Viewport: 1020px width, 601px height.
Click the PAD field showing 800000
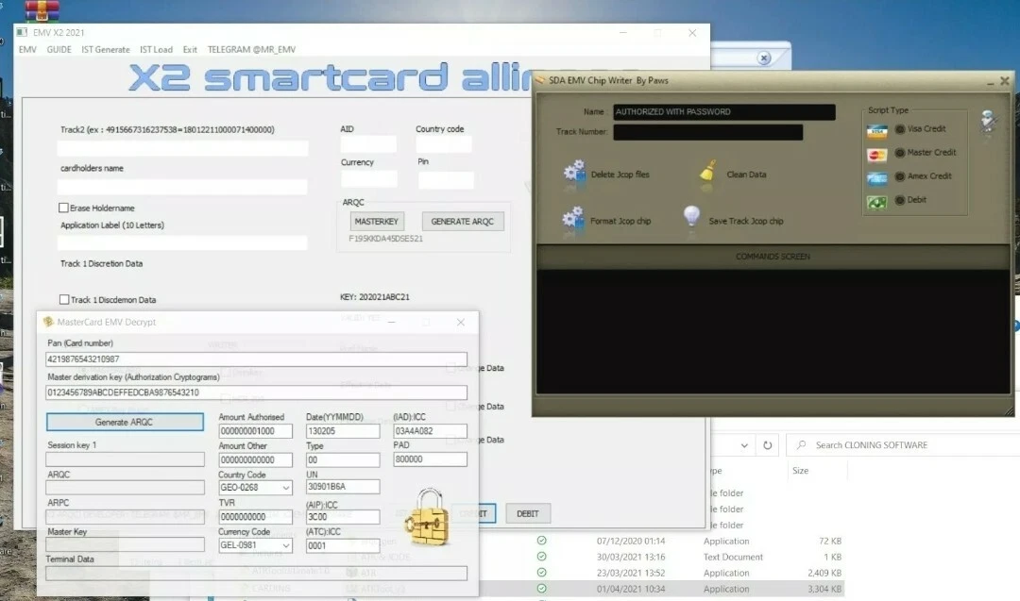(x=430, y=459)
